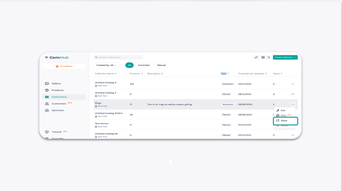Click the sort order icon
342x191 pixels.
tap(256, 57)
